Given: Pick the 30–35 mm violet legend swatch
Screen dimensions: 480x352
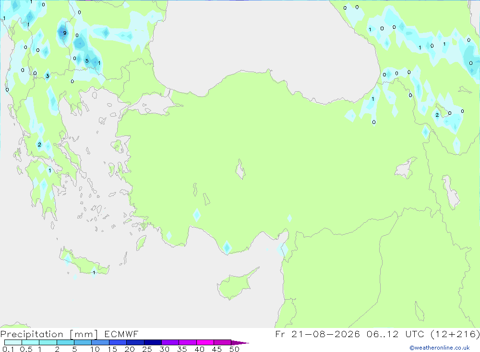Looking at the screenshot, I should point(170,342).
